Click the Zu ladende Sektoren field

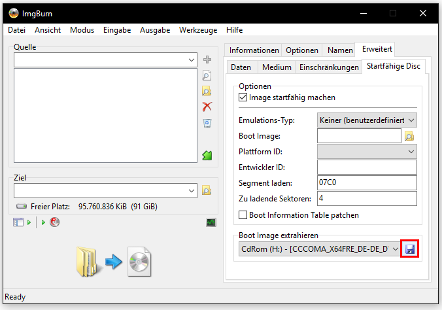[367, 199]
